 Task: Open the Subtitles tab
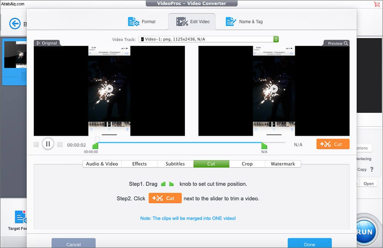click(175, 164)
